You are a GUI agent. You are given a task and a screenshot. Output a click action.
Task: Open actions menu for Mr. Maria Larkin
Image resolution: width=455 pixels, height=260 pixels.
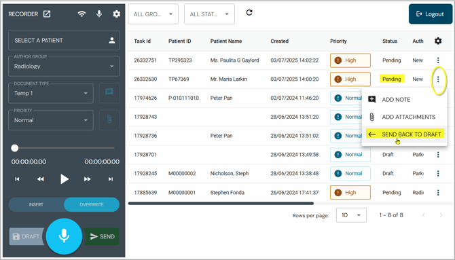(438, 79)
